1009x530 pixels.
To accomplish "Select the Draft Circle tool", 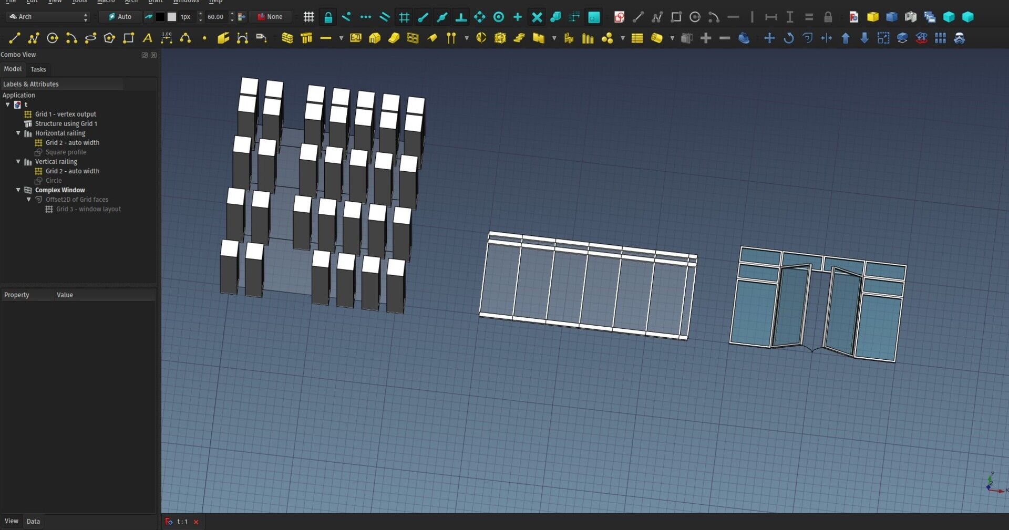I will (52, 38).
